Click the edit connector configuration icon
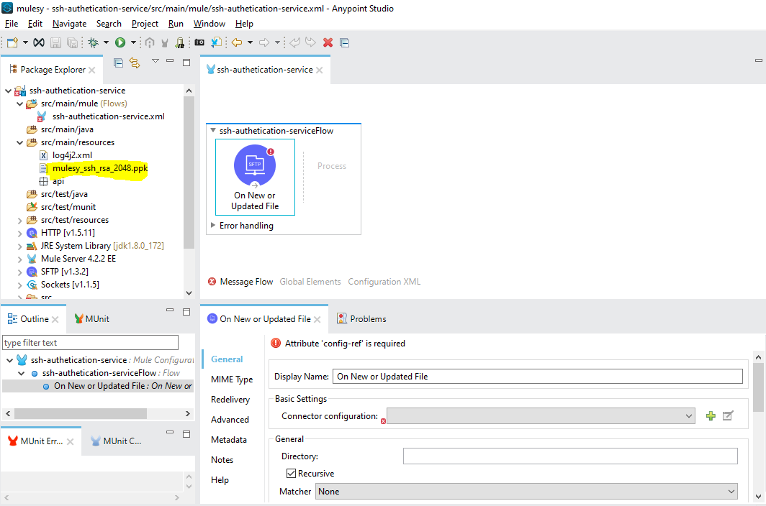The width and height of the screenshot is (766, 506). [x=728, y=415]
